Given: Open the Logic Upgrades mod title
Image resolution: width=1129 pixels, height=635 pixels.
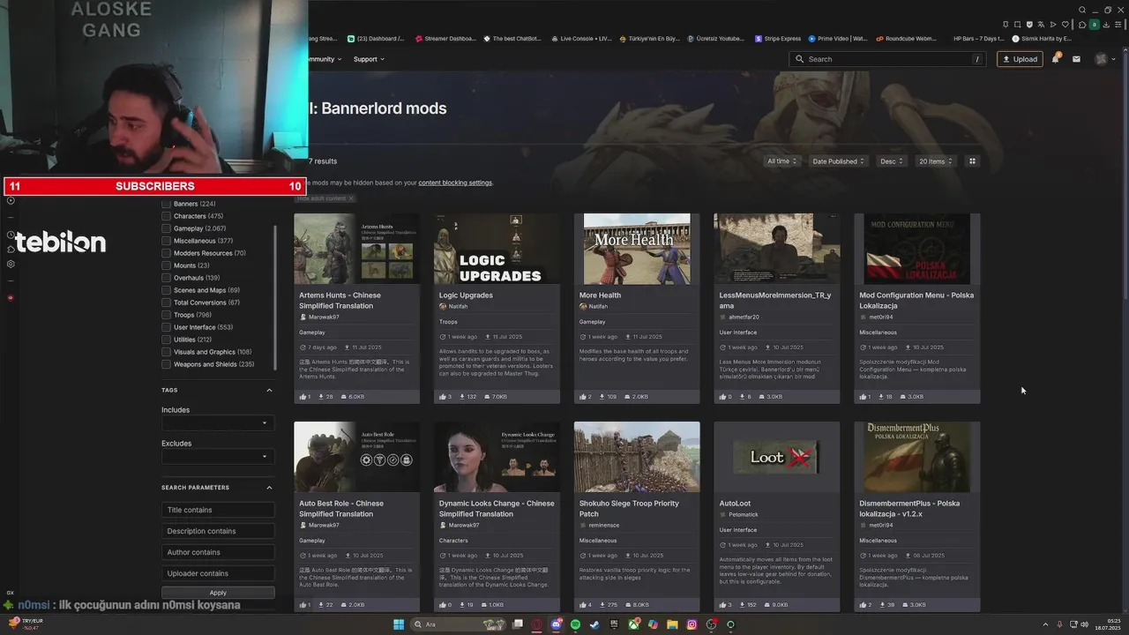Looking at the screenshot, I should click(466, 295).
